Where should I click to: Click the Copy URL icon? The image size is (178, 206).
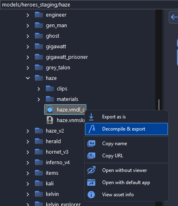91,156
